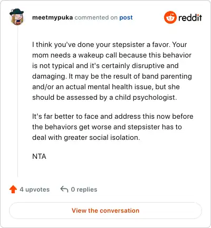This screenshot has height=228, width=211.
Task: Click the orange Reddit Snoo logo icon
Action: pyautogui.click(x=170, y=17)
